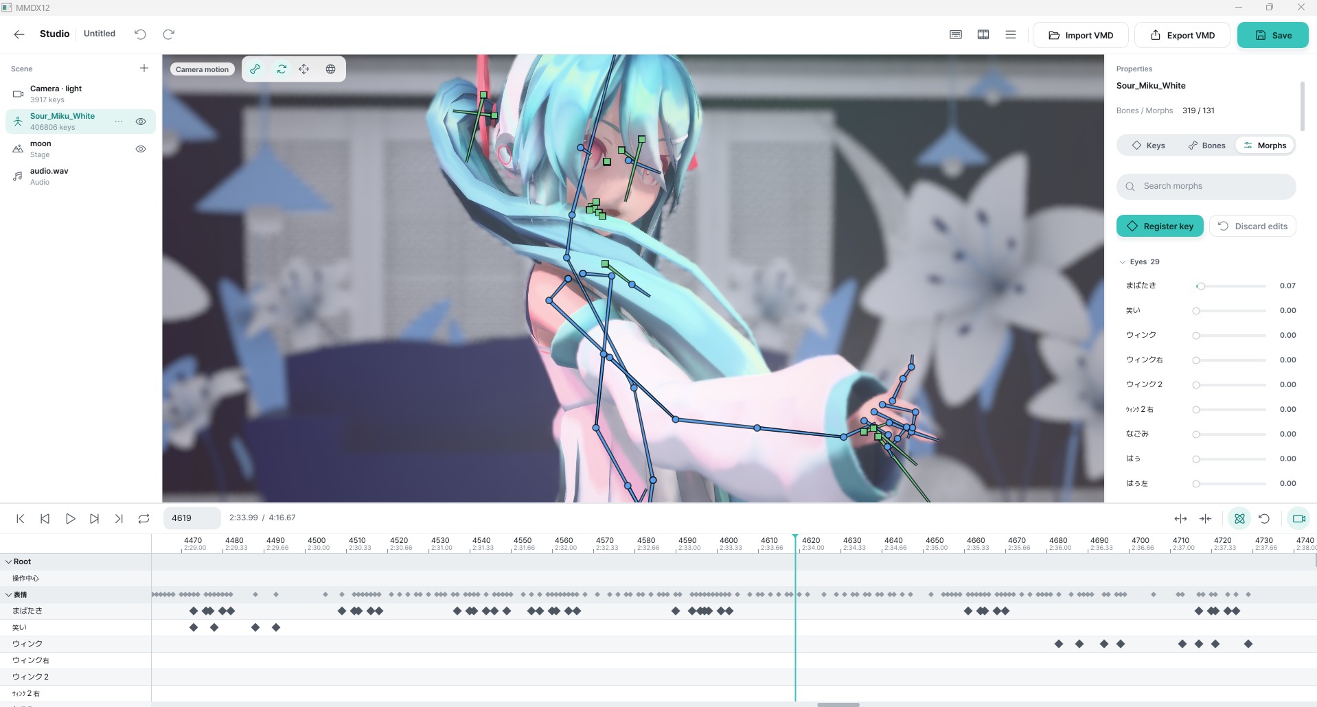Image resolution: width=1317 pixels, height=707 pixels.
Task: Switch to split panel layout icon
Action: tap(983, 34)
